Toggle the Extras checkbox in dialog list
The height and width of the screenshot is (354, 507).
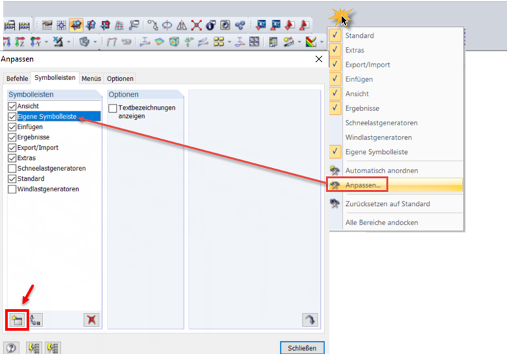[12, 158]
